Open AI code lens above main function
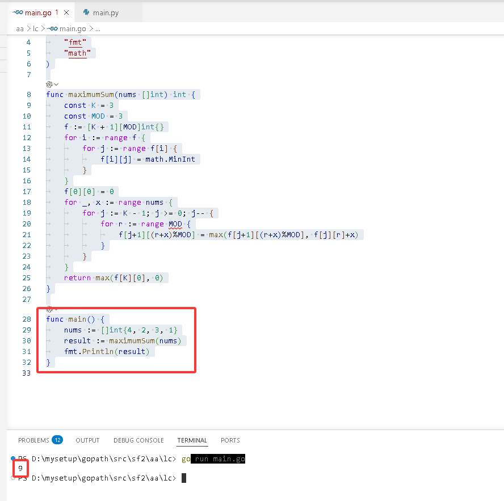Image resolution: width=504 pixels, height=501 pixels. point(49,309)
